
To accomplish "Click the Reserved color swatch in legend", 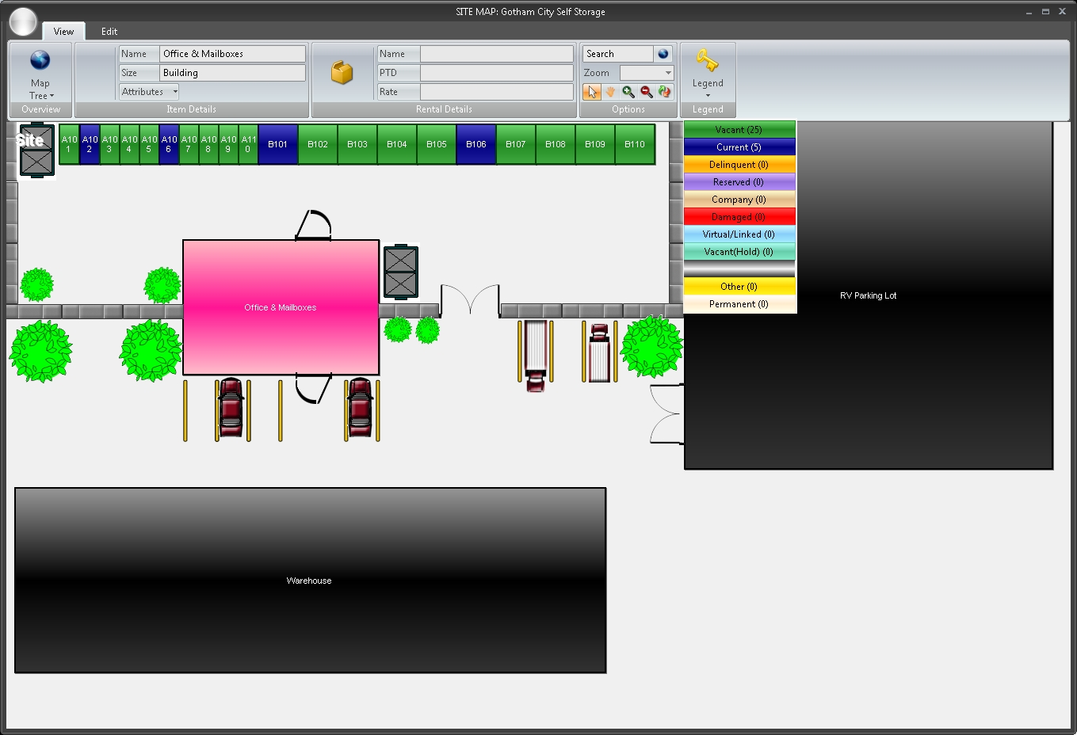I will (739, 181).
